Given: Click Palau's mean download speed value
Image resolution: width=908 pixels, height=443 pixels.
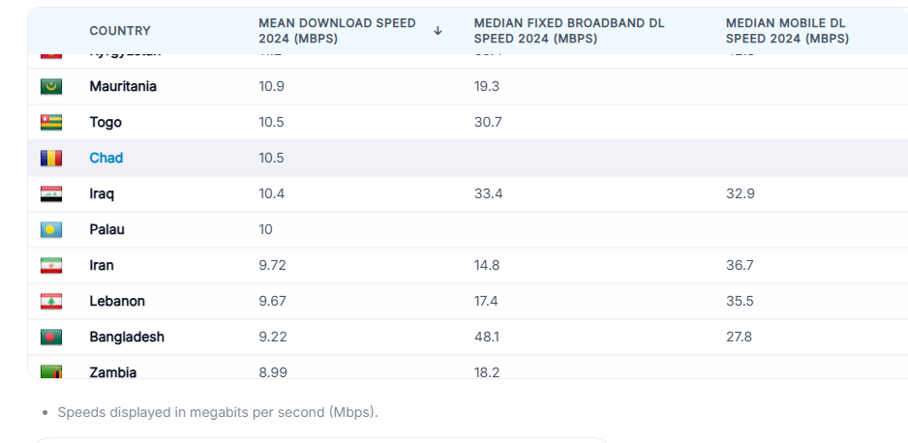Looking at the screenshot, I should pos(266,229).
